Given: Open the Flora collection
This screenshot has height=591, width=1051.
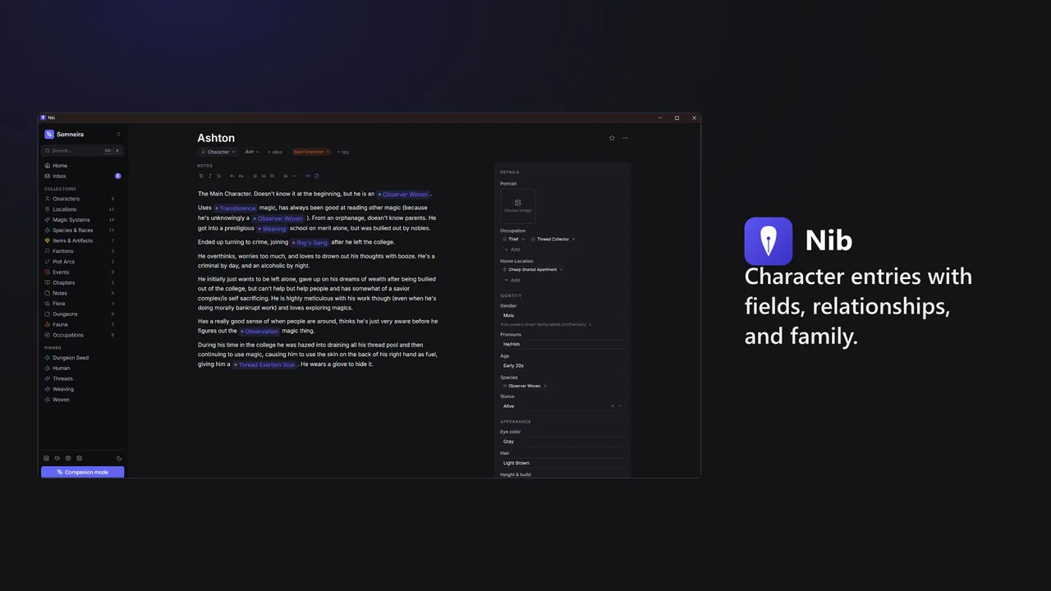Looking at the screenshot, I should (82, 304).
